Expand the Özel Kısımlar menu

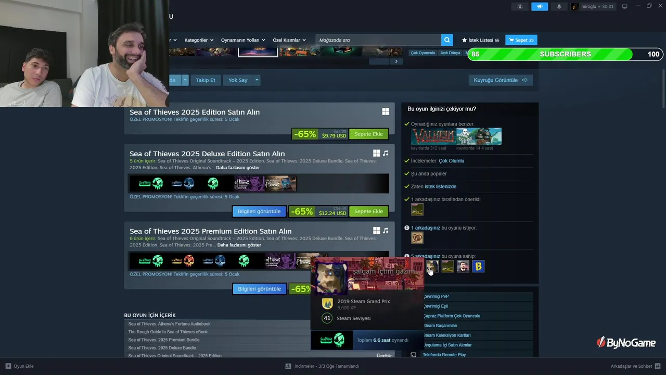pyautogui.click(x=289, y=40)
